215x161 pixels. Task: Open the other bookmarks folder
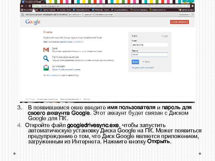186,10
